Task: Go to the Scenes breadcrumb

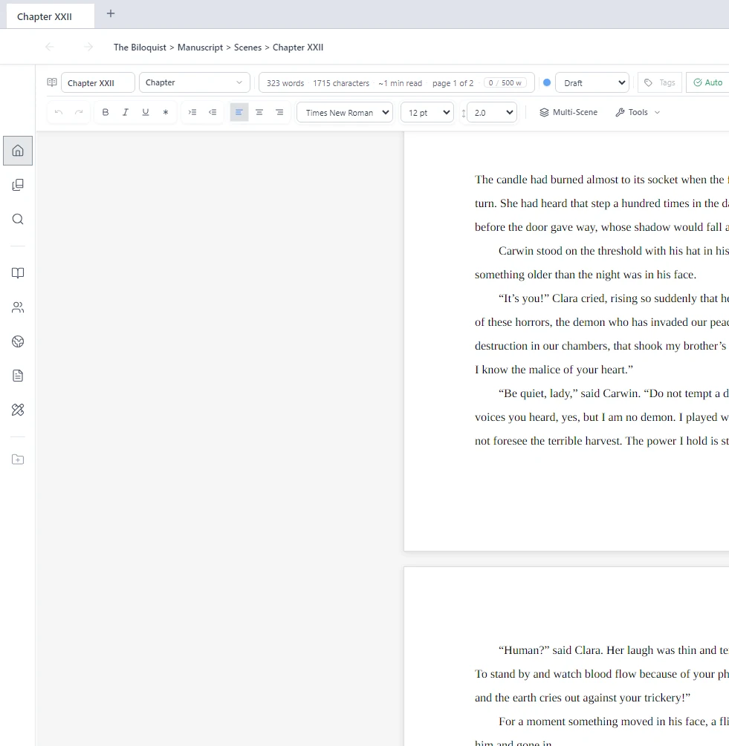Action: point(247,47)
